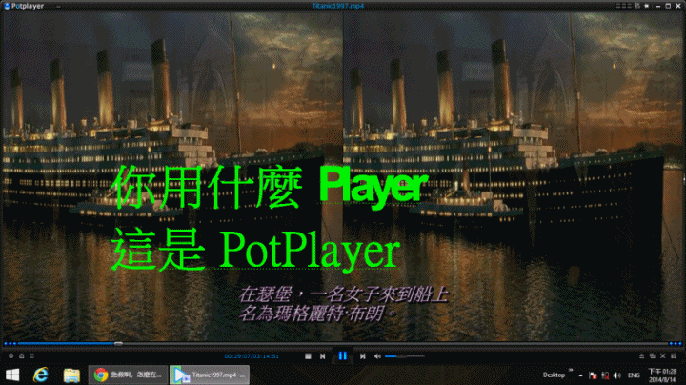Click the third icon from left in the bottom-right control bar
The image size is (686, 385).
(x=663, y=356)
